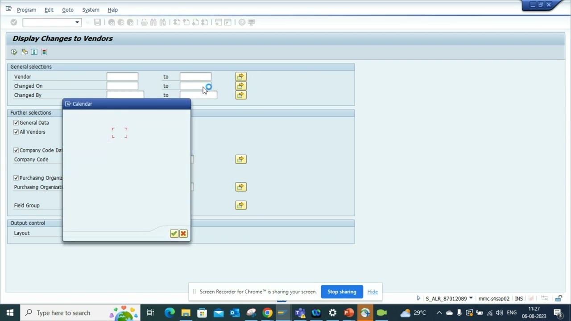
Task: Click the Changed By to input field
Action: click(x=199, y=95)
